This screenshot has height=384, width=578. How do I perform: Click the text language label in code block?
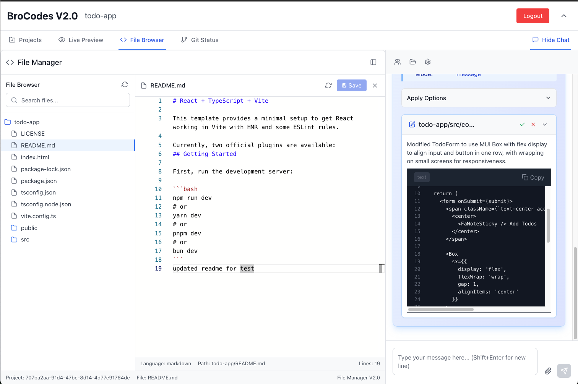coord(422,177)
